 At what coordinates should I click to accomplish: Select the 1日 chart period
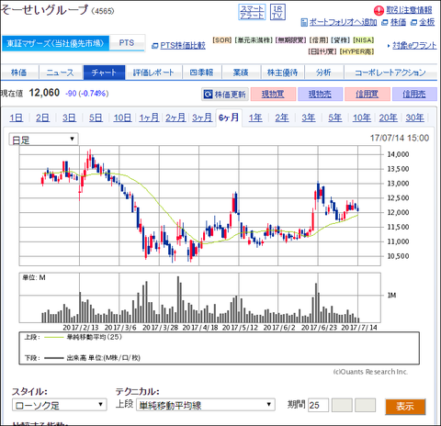pos(17,118)
